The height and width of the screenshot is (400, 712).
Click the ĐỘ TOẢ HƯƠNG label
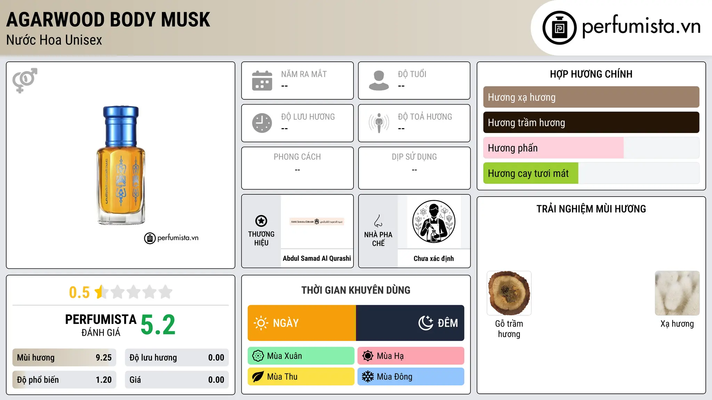425,117
